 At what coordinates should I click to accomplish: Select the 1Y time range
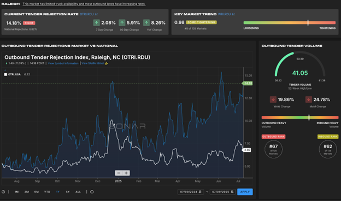coord(58,192)
